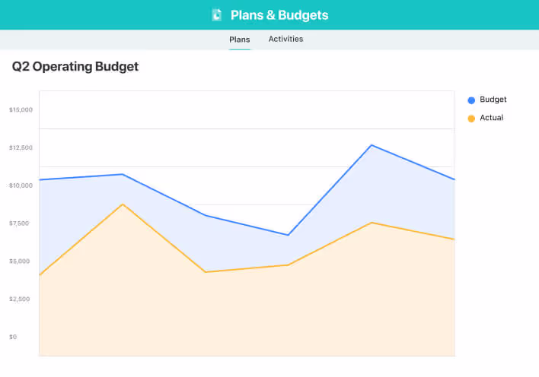Click the blue Budget legend dot
The image size is (539, 377).
pos(471,100)
